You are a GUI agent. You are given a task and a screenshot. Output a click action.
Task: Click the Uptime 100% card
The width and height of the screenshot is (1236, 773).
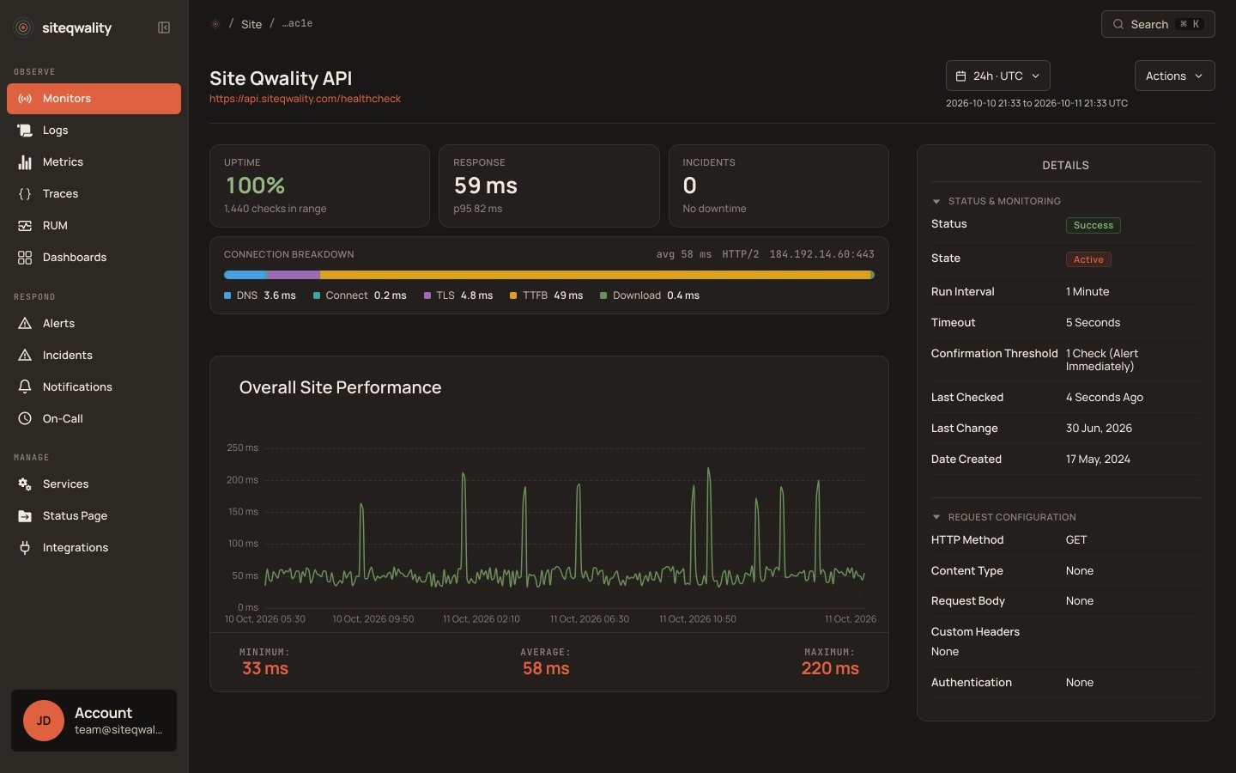pos(319,186)
